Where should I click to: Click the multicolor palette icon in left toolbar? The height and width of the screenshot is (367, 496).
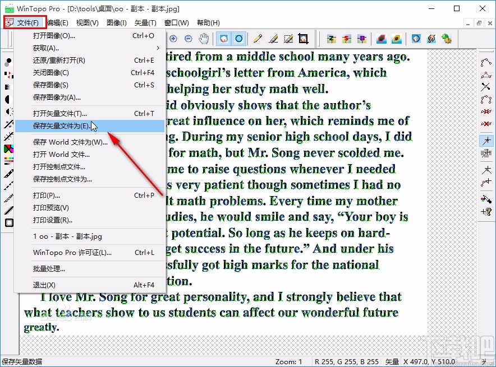(9, 148)
